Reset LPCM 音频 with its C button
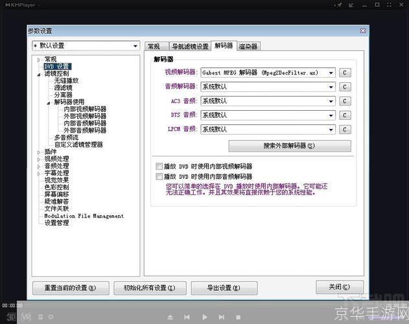Screen dimensions: 409x324 (x=345, y=130)
